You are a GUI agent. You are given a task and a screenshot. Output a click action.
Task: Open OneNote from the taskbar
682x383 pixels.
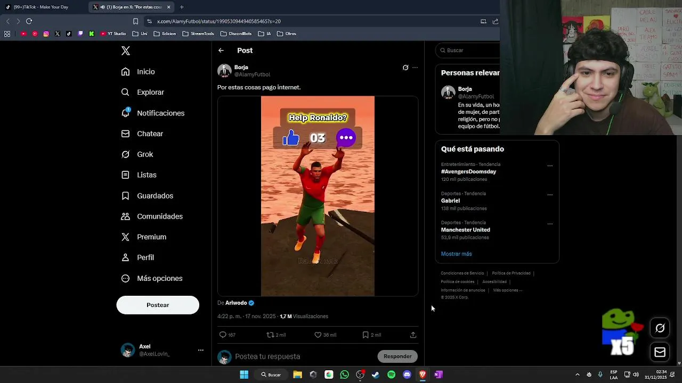click(x=438, y=374)
